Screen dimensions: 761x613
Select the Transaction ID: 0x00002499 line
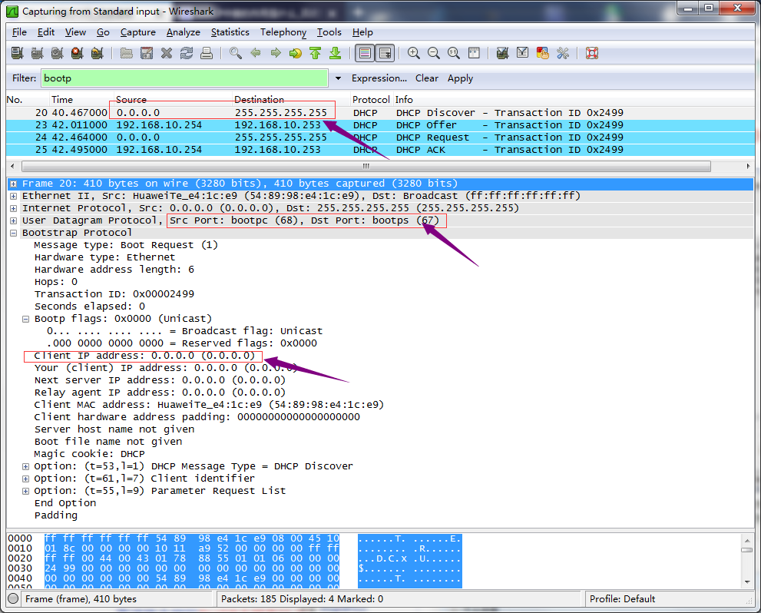[114, 294]
